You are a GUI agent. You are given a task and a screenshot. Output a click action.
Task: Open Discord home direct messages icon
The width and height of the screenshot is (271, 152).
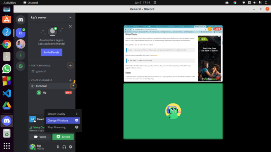point(21,20)
